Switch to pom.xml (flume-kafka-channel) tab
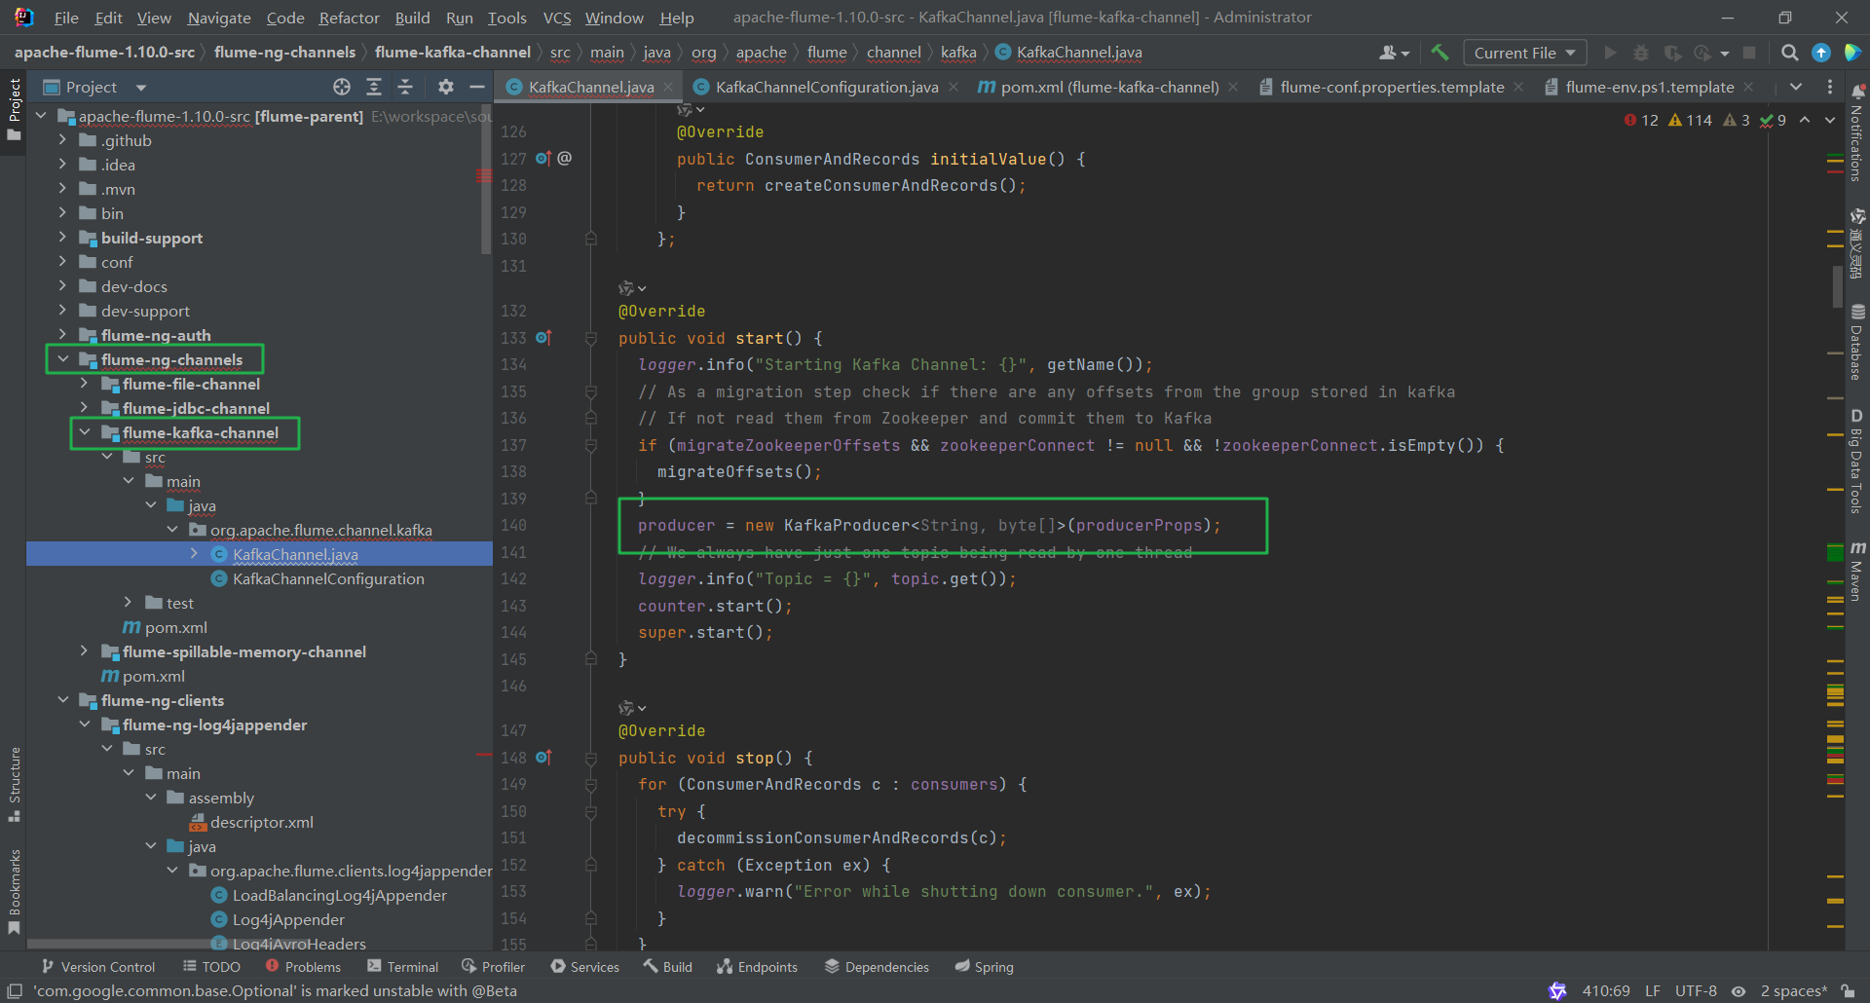 coord(1108,87)
